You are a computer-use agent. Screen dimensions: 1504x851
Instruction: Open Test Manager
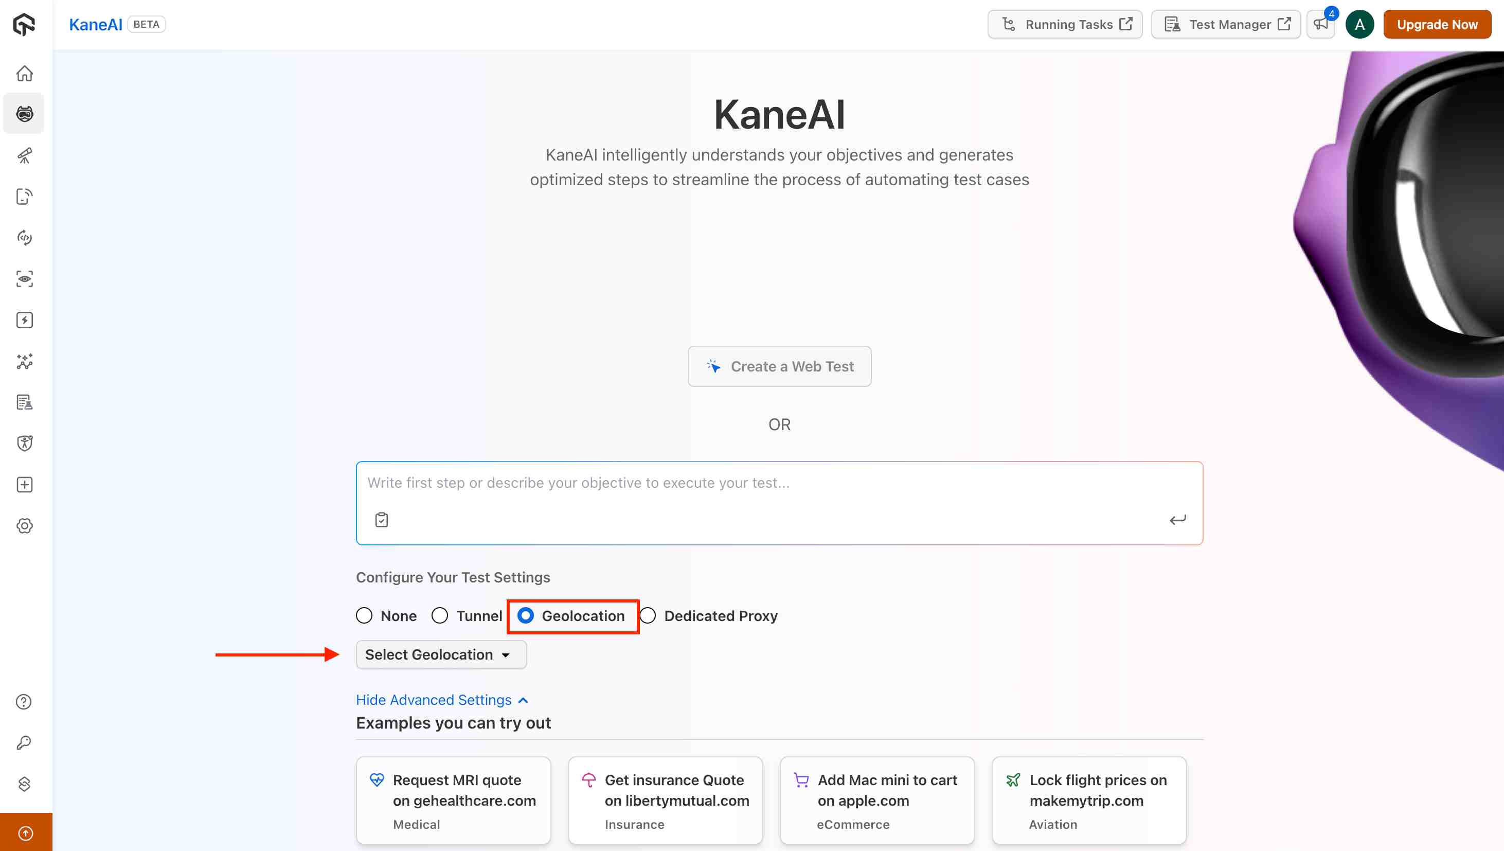pyautogui.click(x=1226, y=25)
